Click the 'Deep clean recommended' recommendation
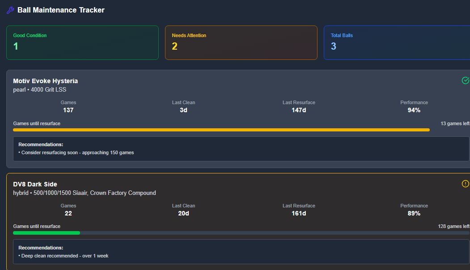This screenshot has width=470, height=270. coord(65,256)
